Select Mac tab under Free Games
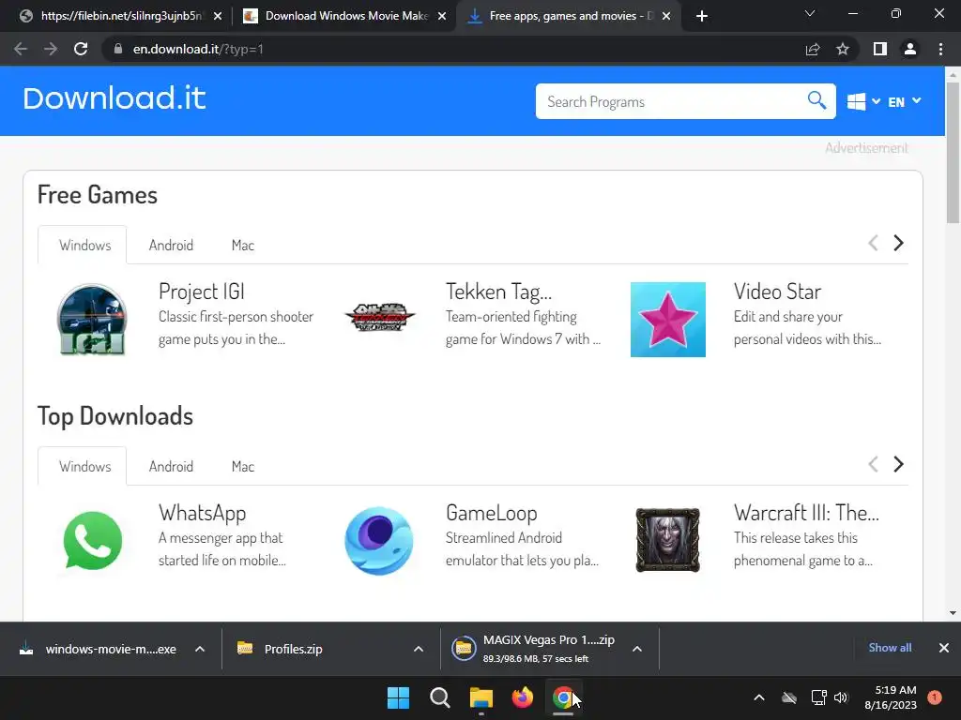Viewport: 961px width, 720px height. [x=243, y=246]
